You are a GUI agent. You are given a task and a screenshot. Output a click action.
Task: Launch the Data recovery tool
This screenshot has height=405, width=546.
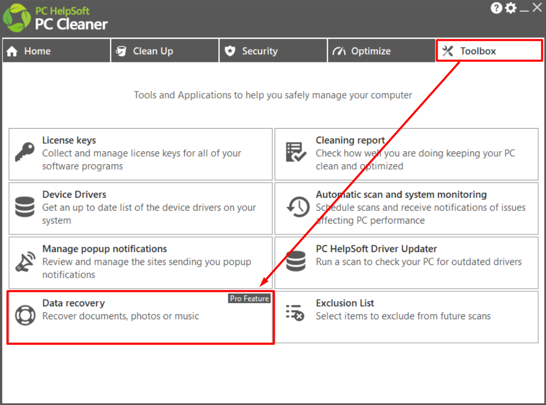(x=141, y=317)
